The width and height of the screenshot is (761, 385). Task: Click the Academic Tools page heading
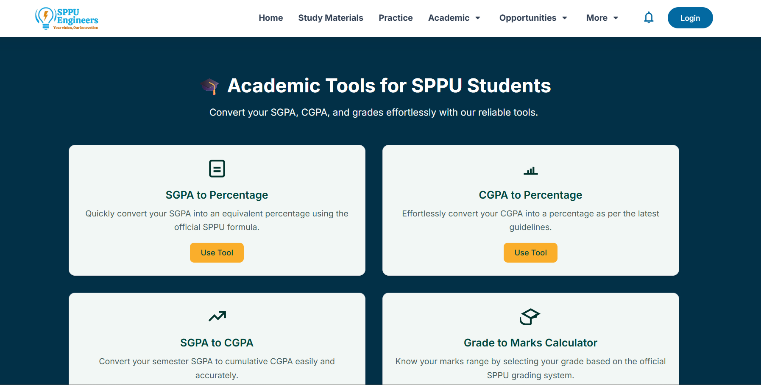[389, 85]
